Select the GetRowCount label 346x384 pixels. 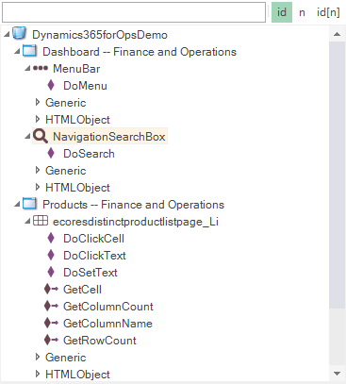[100, 341]
